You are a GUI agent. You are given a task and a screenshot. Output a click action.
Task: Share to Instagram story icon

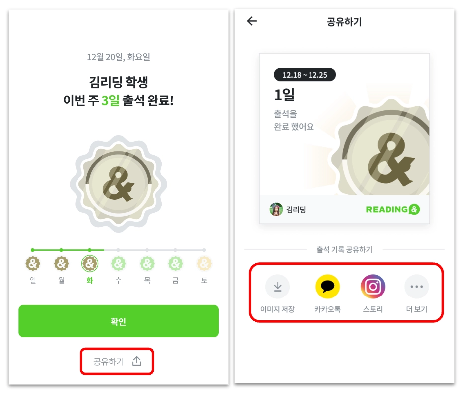[373, 287]
